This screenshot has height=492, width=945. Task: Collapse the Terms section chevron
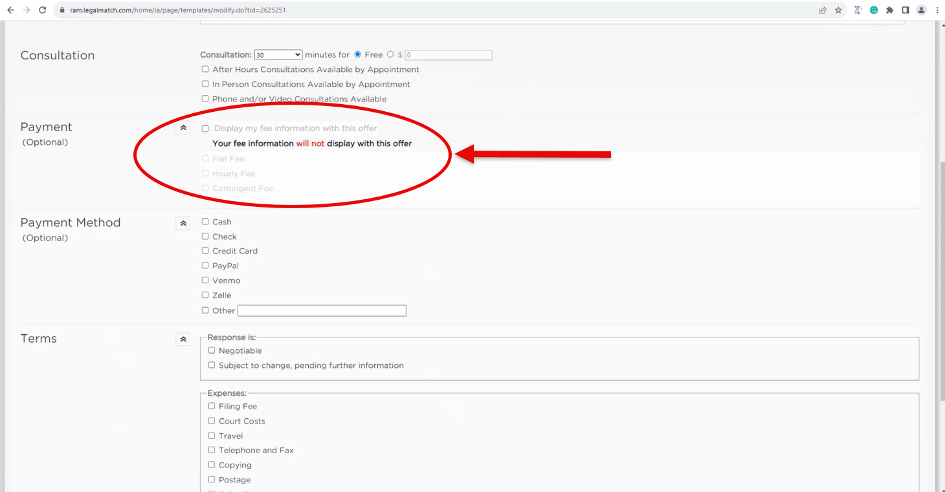click(x=183, y=339)
